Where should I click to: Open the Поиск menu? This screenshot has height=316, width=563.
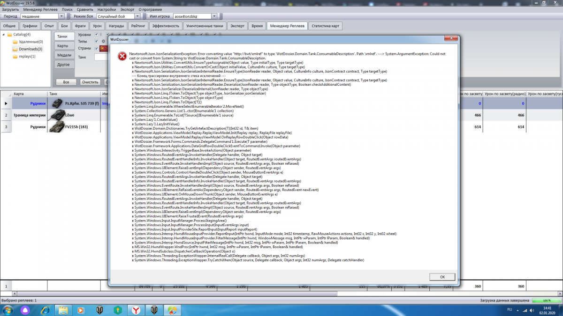coord(67,9)
